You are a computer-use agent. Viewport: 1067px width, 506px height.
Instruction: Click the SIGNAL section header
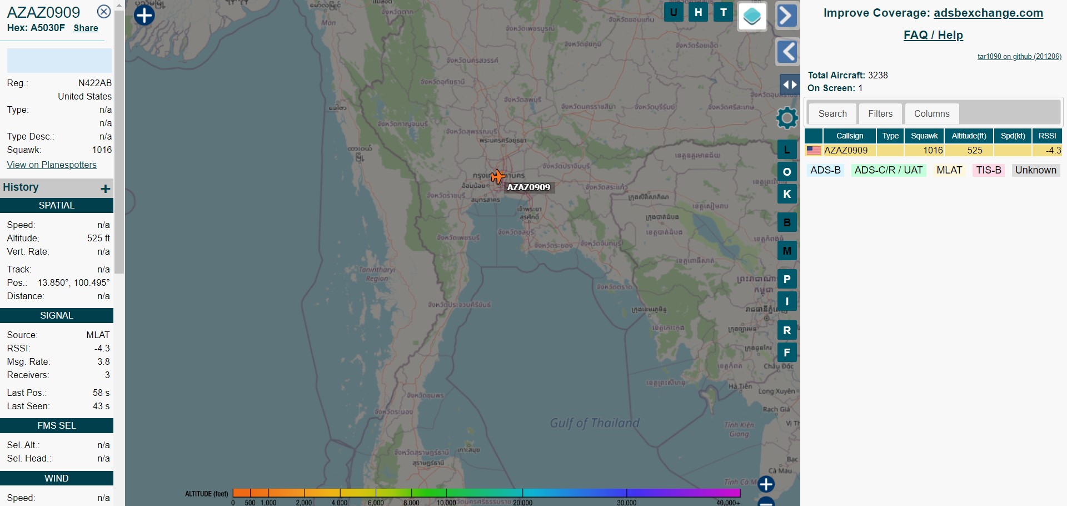point(57,315)
